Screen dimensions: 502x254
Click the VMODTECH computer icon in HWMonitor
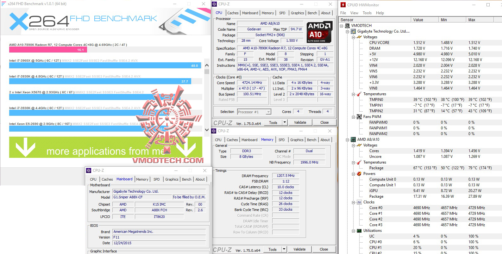click(347, 26)
